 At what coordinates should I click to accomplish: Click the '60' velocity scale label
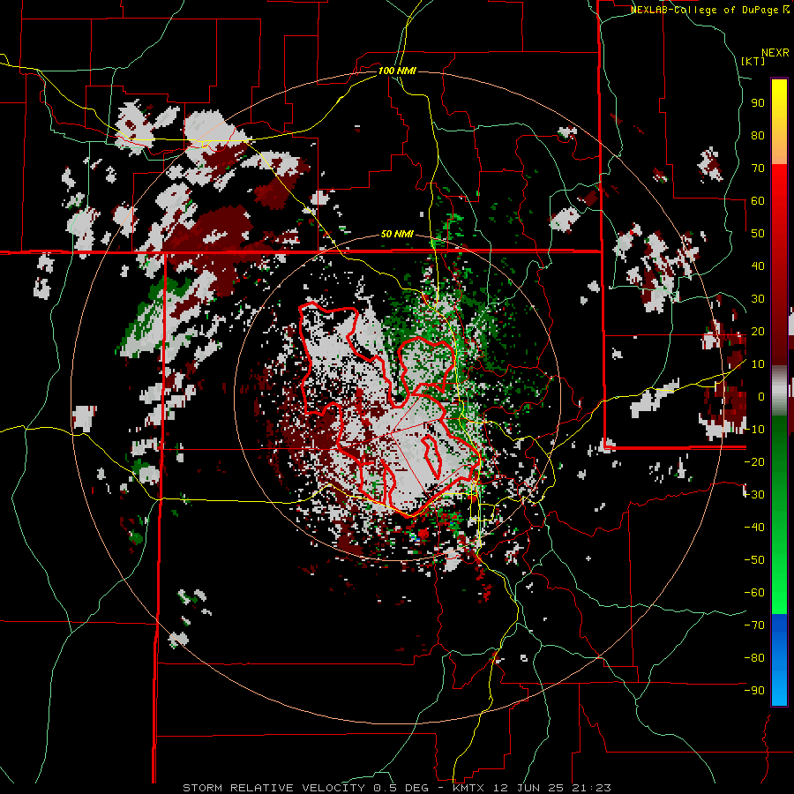coord(758,200)
